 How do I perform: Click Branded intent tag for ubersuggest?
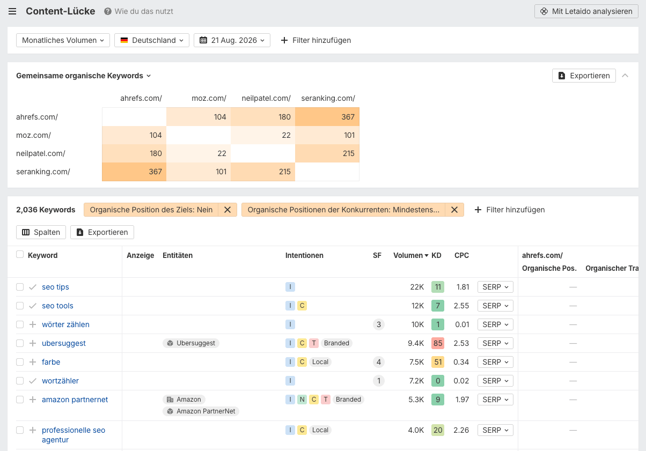pos(337,343)
